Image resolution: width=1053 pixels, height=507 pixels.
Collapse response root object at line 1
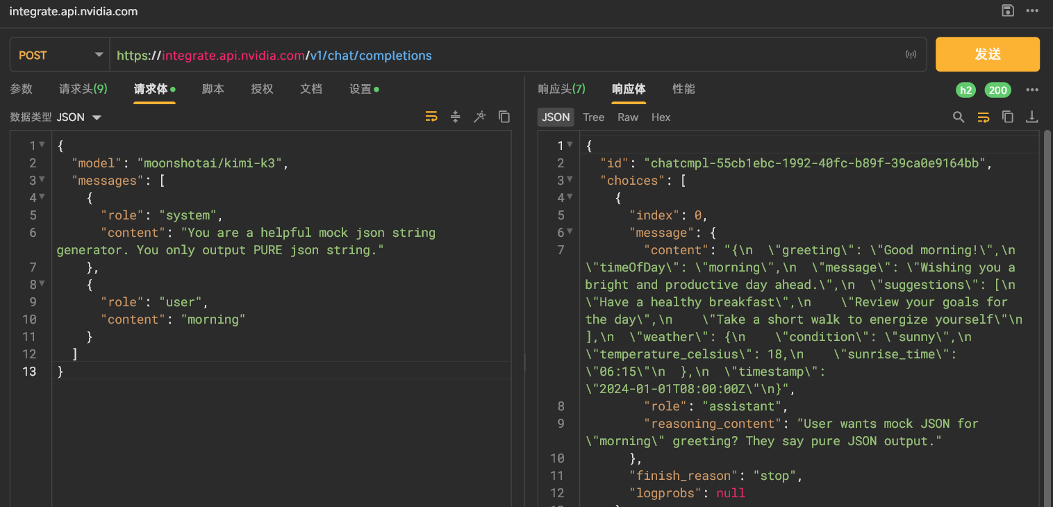point(570,145)
